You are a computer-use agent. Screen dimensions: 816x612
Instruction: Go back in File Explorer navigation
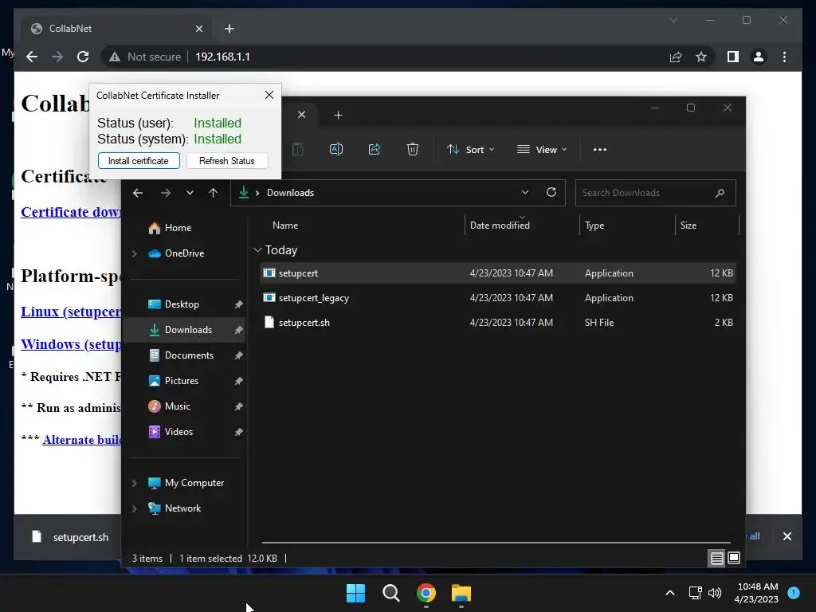138,193
